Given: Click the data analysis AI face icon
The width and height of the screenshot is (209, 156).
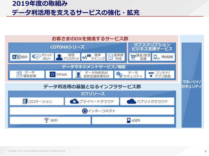Looking at the screenshot, I should click(78, 74).
